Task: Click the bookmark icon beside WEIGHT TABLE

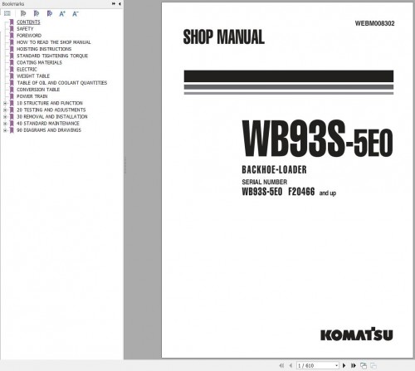Action: 12,76
